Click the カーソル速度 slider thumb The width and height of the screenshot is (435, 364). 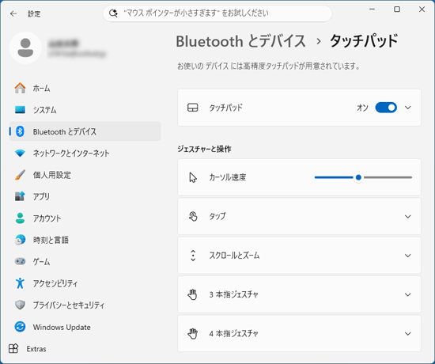pyautogui.click(x=358, y=177)
